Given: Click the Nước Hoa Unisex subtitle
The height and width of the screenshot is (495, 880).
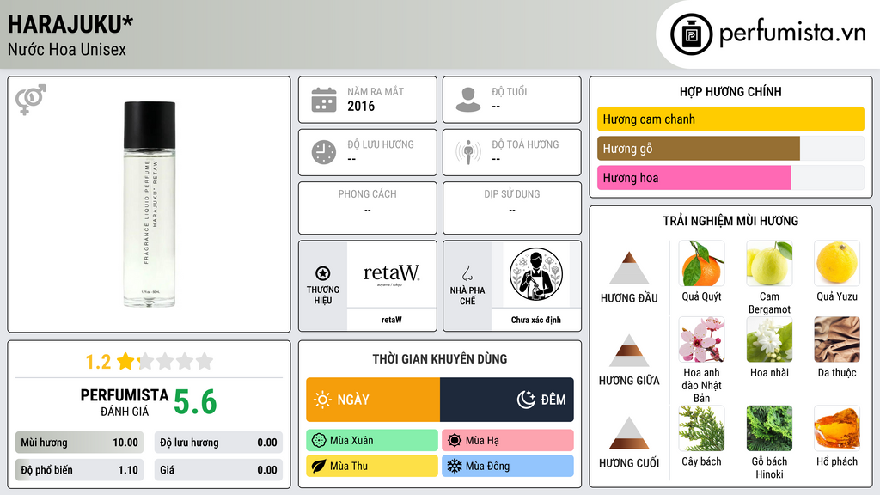Looking at the screenshot, I should [67, 49].
